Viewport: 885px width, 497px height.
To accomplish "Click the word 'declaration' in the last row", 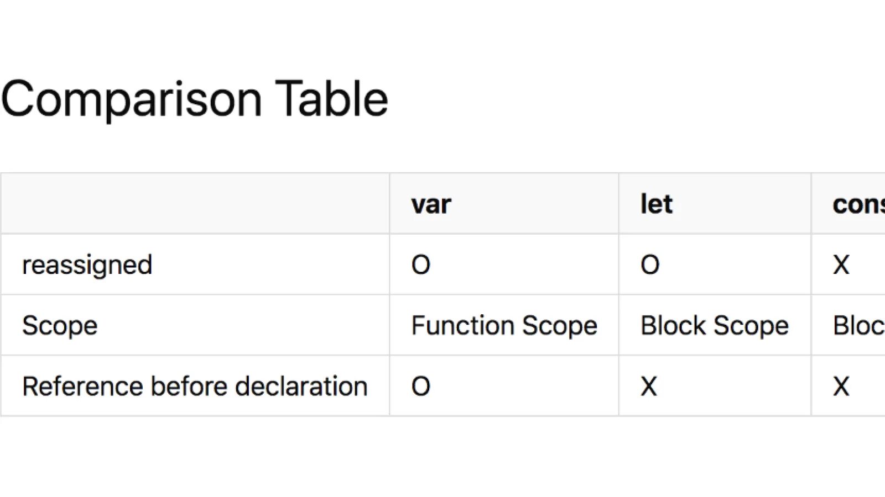I will [x=301, y=387].
